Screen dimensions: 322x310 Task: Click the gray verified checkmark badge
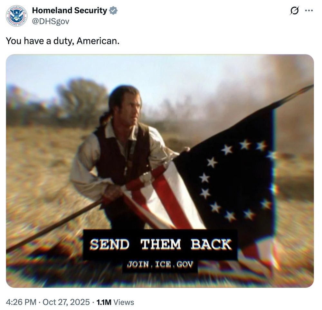[113, 10]
